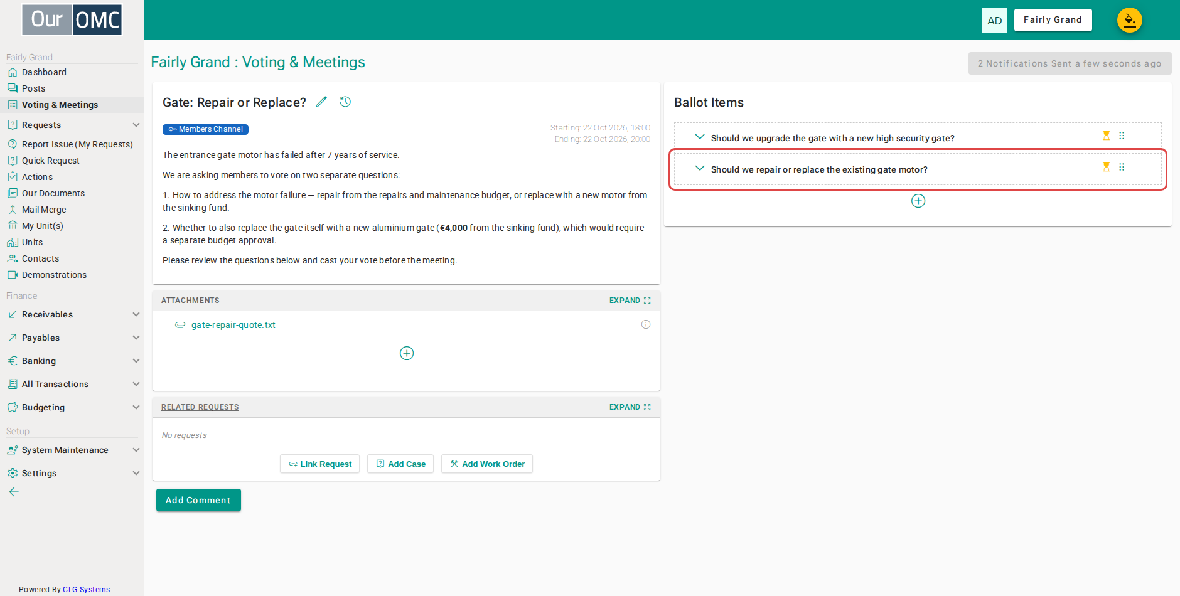Click the Add Comment button

tap(198, 500)
